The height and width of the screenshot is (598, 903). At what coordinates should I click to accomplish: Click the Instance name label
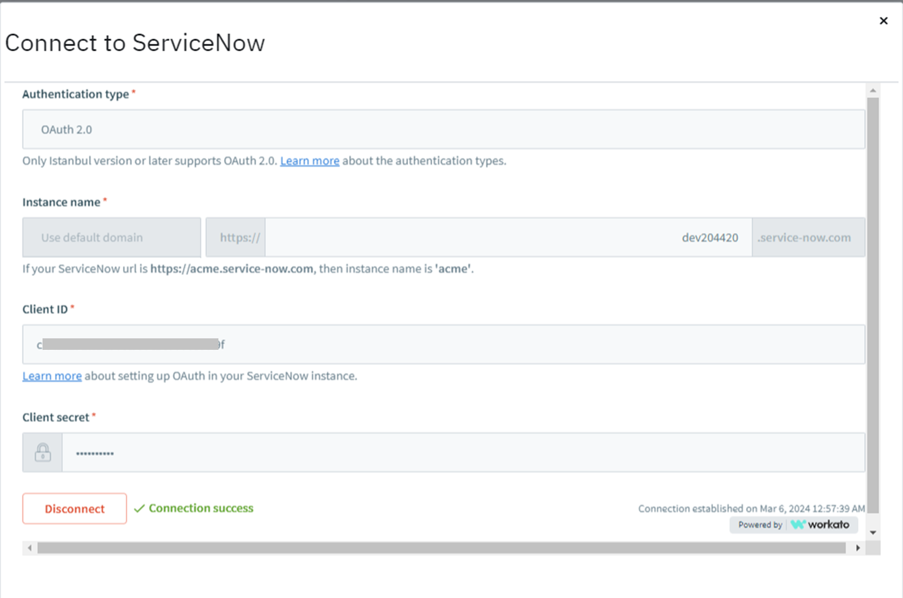pos(62,202)
